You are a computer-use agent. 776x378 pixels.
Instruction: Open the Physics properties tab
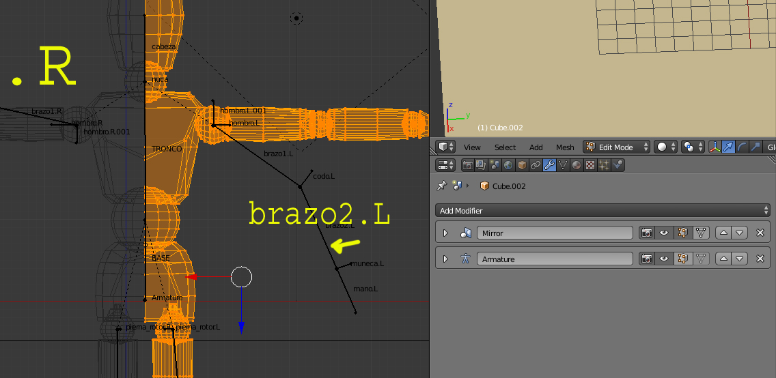click(x=617, y=165)
